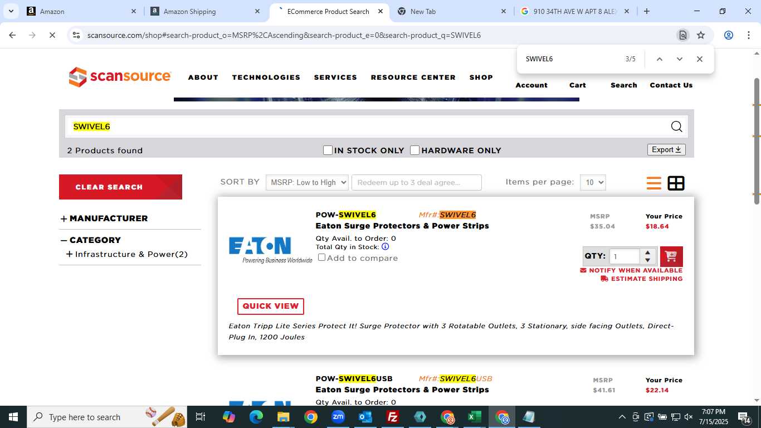Expand Infrastructure & Power(2) category
Screen dimensions: 761x428
tap(126, 254)
